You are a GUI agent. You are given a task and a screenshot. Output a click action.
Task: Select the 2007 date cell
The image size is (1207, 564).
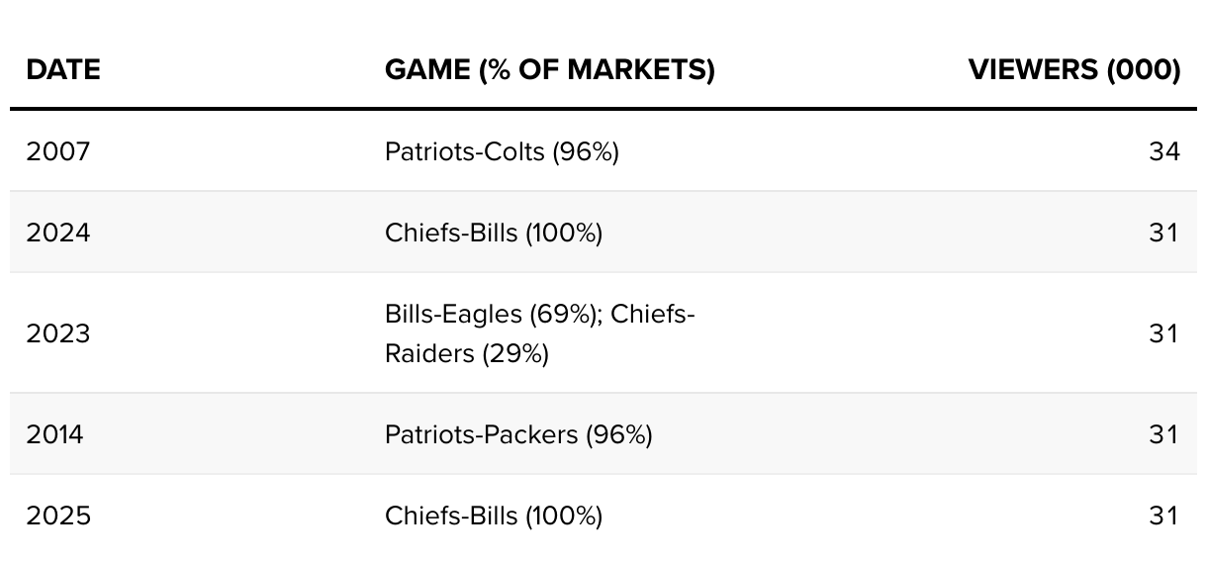[57, 151]
